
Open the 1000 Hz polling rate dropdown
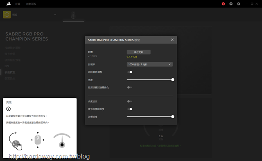click(x=150, y=64)
